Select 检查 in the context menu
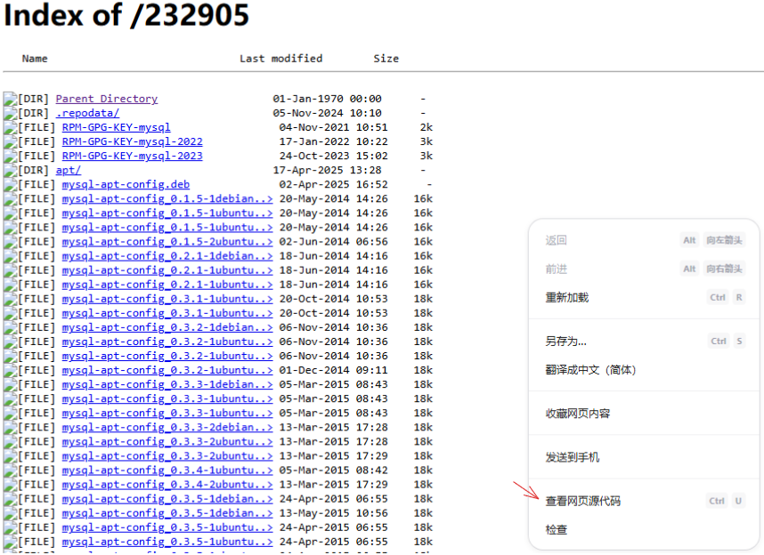 [x=644, y=530]
